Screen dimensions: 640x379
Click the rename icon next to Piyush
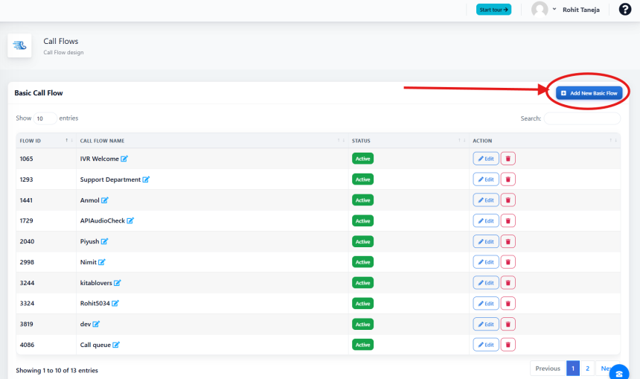click(x=104, y=241)
